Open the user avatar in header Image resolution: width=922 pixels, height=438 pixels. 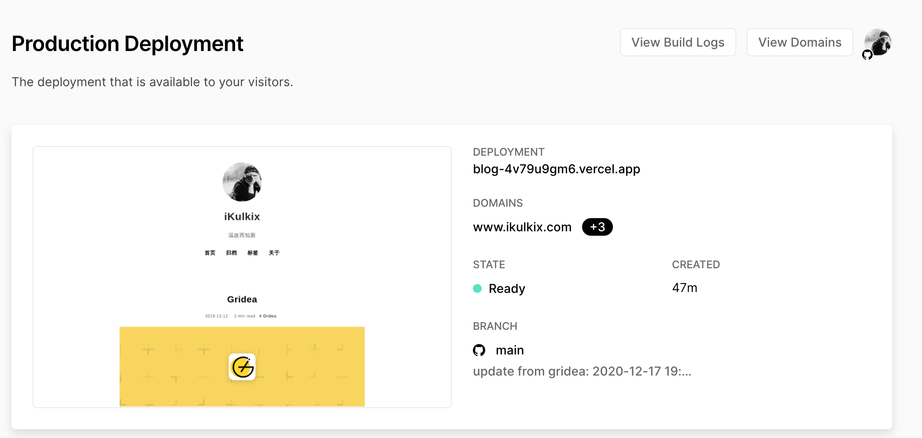[878, 42]
